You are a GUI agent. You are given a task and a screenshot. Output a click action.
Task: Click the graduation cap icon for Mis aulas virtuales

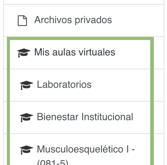[24, 53]
